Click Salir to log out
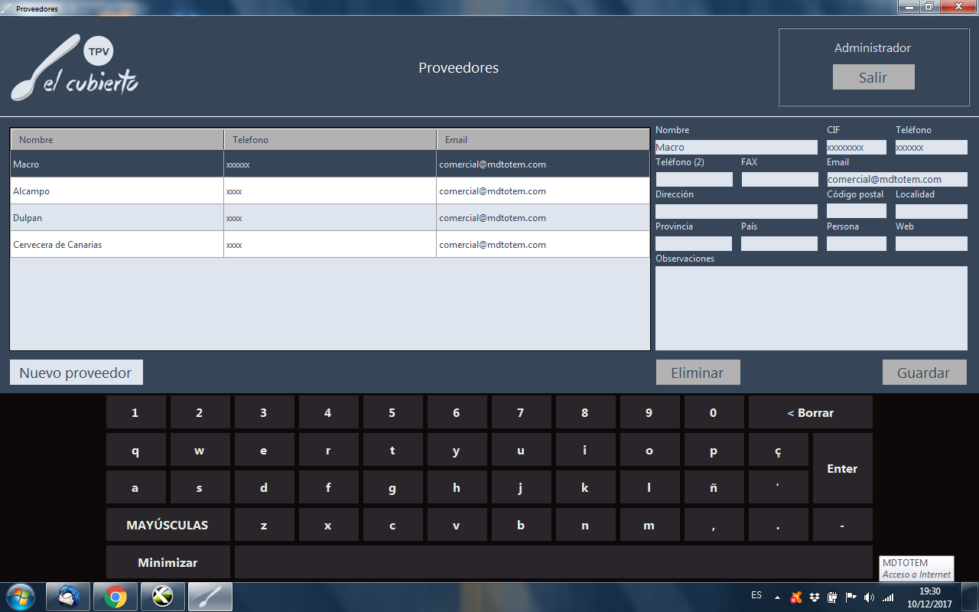This screenshot has width=979, height=612. 873,77
